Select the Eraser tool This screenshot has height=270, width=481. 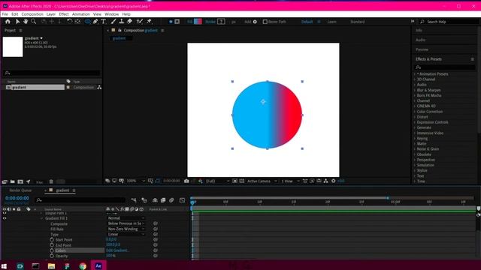(x=129, y=22)
